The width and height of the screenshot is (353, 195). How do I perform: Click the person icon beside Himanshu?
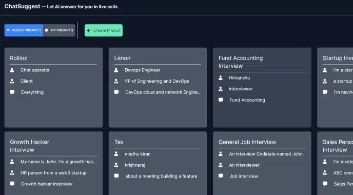point(221,78)
